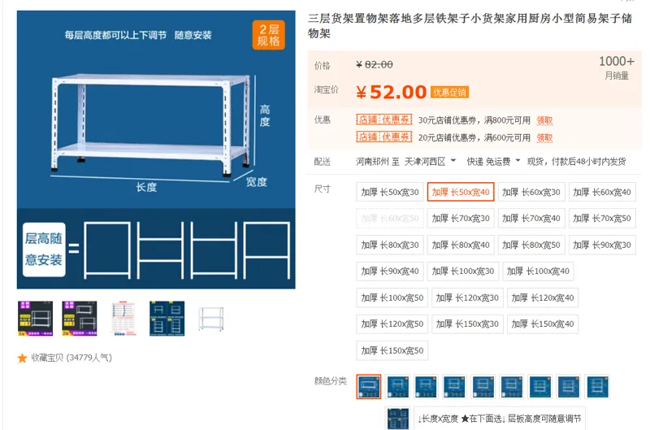The width and height of the screenshot is (650, 430).
Task: Pick the 加厚 长120x宽50 size
Action: [x=392, y=324]
